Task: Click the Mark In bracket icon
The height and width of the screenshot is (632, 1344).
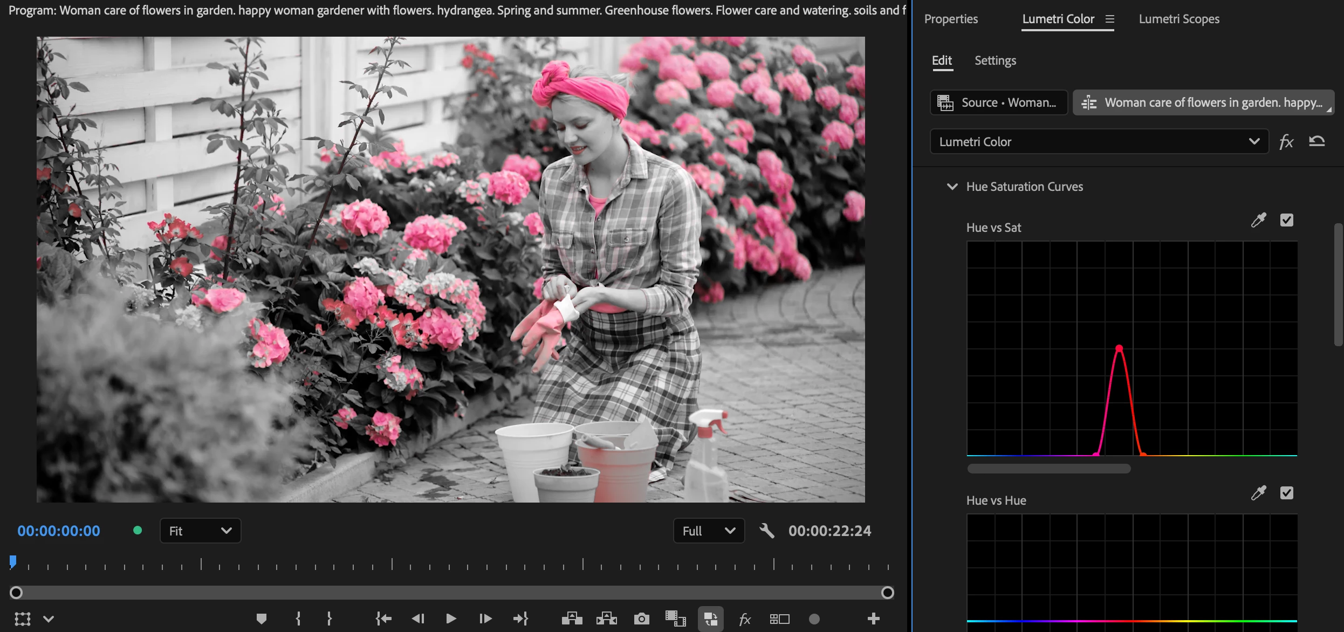Action: coord(298,619)
